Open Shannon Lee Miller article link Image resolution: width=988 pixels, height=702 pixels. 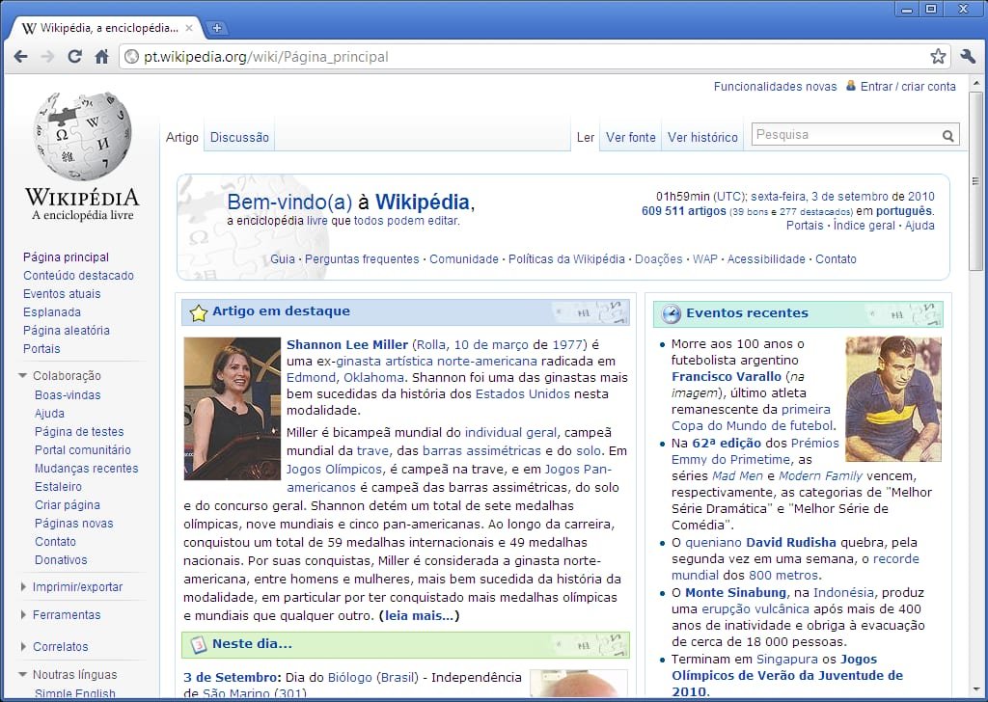tap(347, 344)
